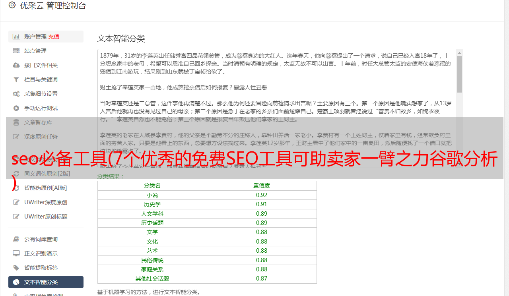The width and height of the screenshot is (509, 296).
Task: Click the gear icon beside 优采云 管理控制台
Action: click(12, 5)
